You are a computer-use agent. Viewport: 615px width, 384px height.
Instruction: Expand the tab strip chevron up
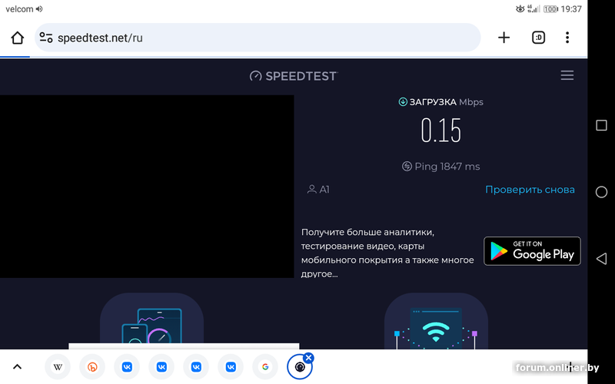coord(17,367)
